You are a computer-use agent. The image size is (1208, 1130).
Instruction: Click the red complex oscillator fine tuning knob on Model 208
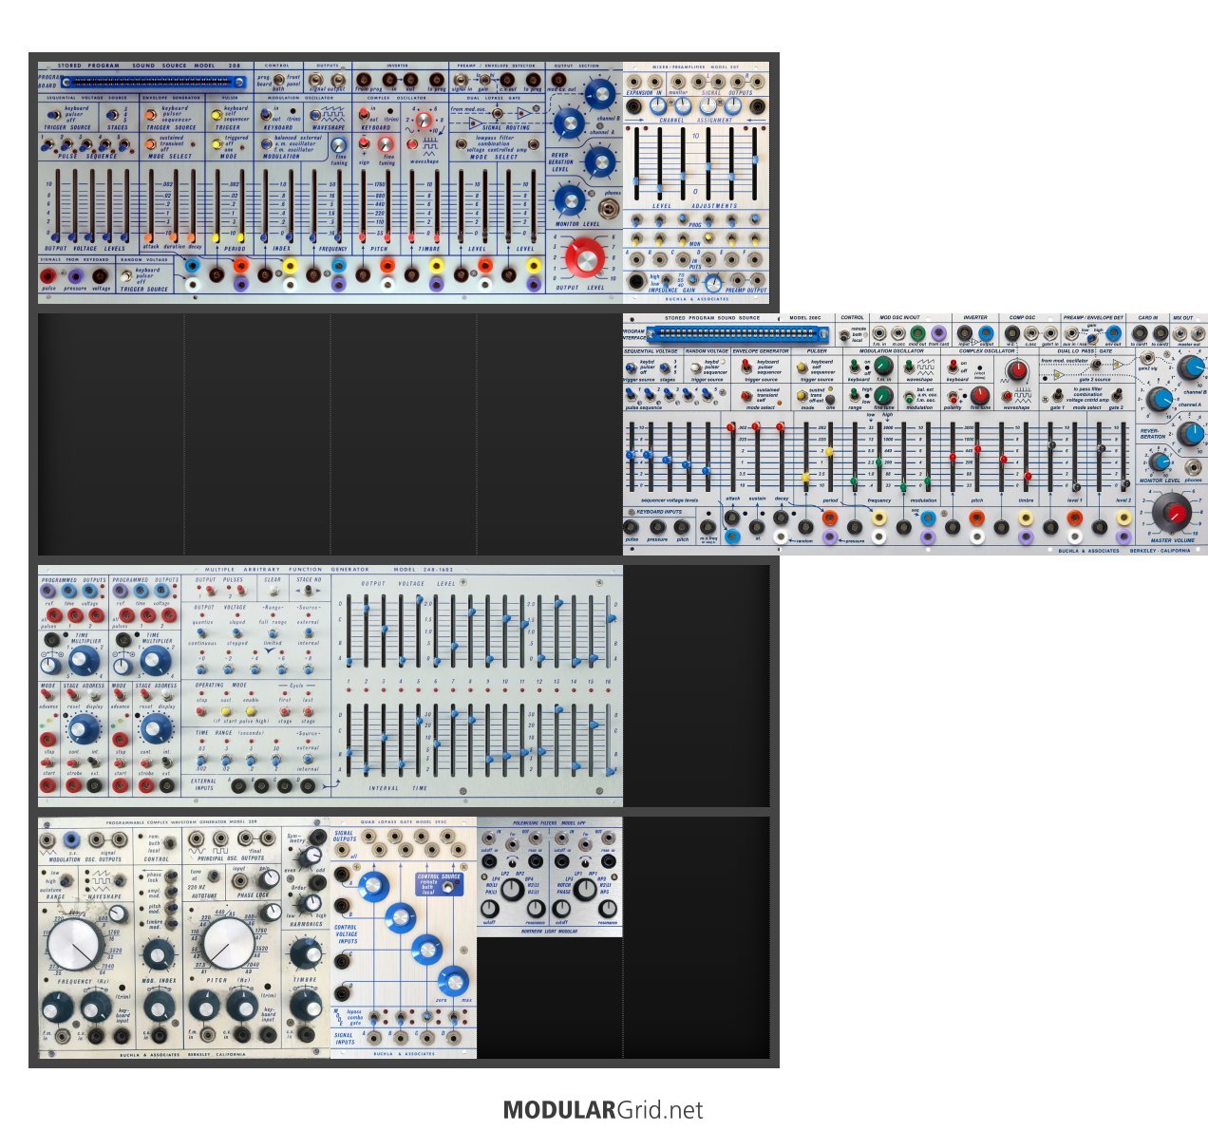386,144
